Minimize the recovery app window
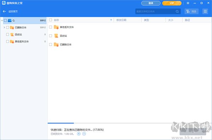This screenshot has height=140, width=212. coord(195,3)
